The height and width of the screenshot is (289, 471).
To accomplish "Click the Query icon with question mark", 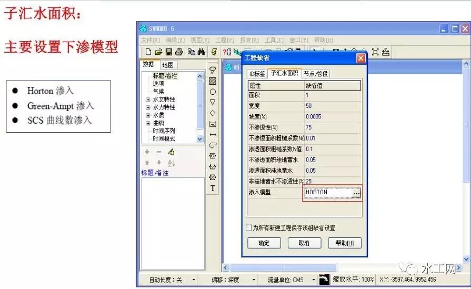I will point(227,52).
